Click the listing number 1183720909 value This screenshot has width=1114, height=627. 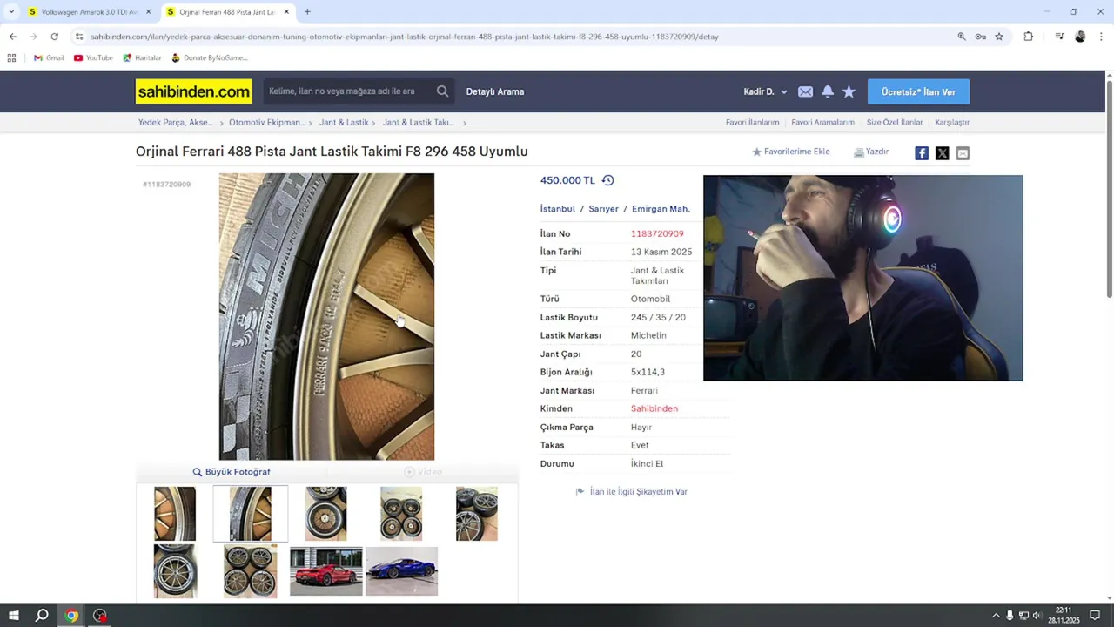click(x=657, y=233)
